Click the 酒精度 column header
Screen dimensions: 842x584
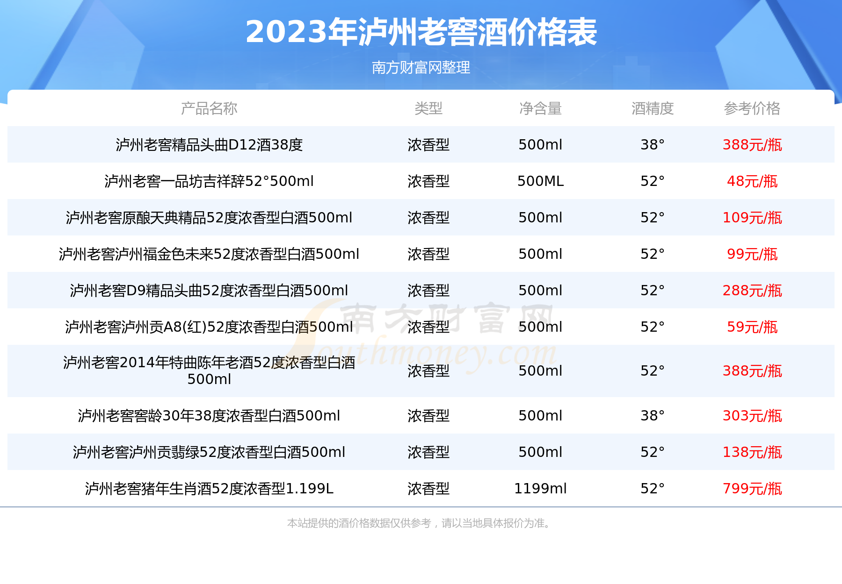[653, 108]
